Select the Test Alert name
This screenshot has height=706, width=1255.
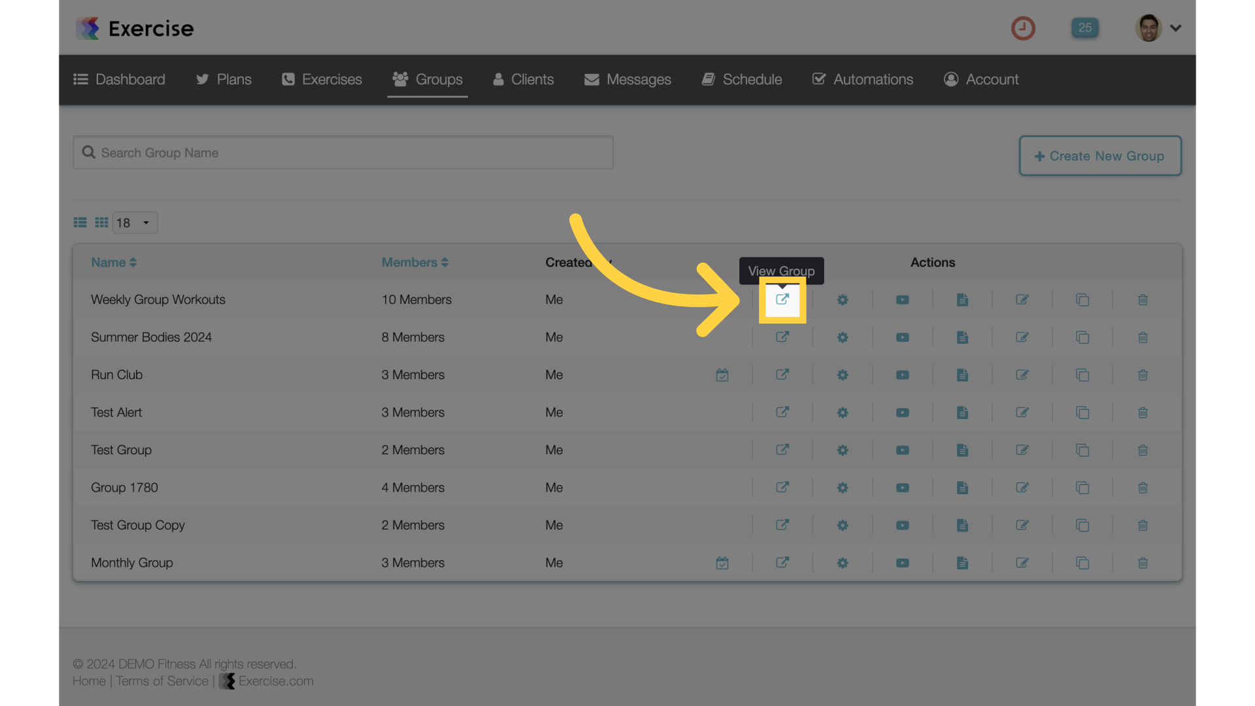(x=116, y=412)
